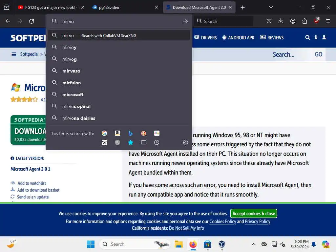Search this time with DuckDuckGo
336x252 pixels.
pyautogui.click(x=144, y=133)
